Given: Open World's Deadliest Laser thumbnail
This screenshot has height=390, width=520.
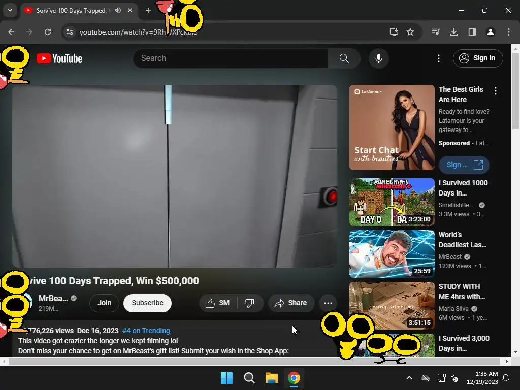Looking at the screenshot, I should [392, 254].
